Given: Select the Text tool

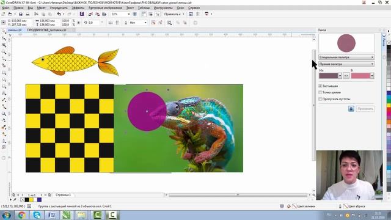Looking at the screenshot, I should [4, 93].
